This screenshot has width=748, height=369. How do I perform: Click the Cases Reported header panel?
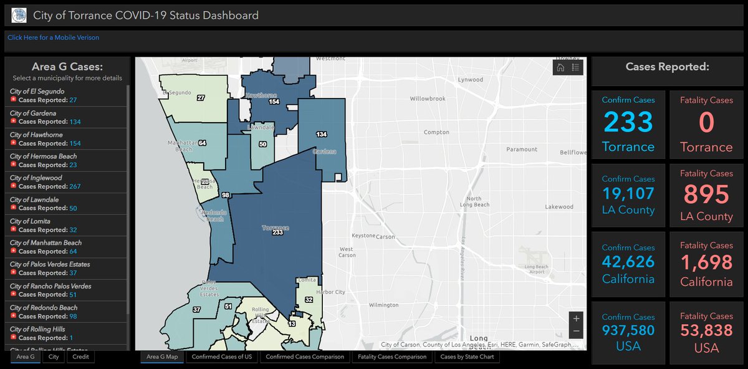pos(667,71)
